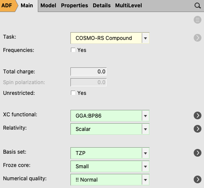The image size is (204, 188).
Task: Switch to the Model tab
Action: click(x=48, y=6)
